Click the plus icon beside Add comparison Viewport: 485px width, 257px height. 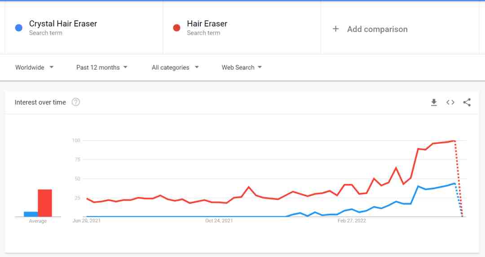335,29
